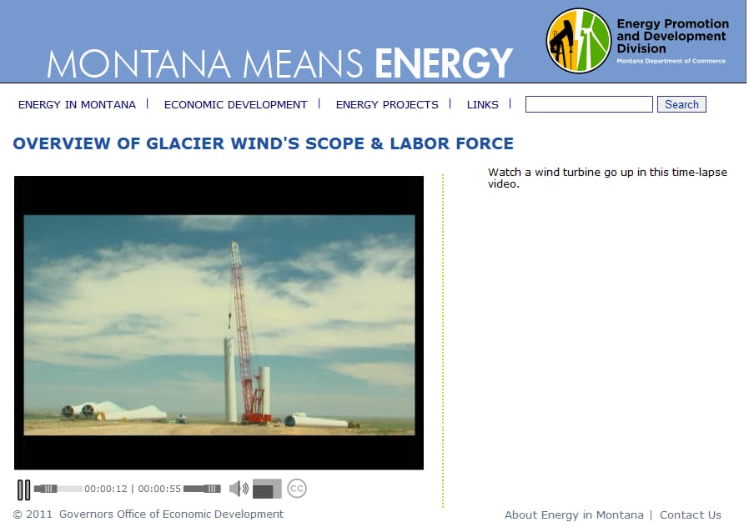The width and height of the screenshot is (749, 527).
Task: Mute audio using the speaker icon
Action: click(239, 488)
